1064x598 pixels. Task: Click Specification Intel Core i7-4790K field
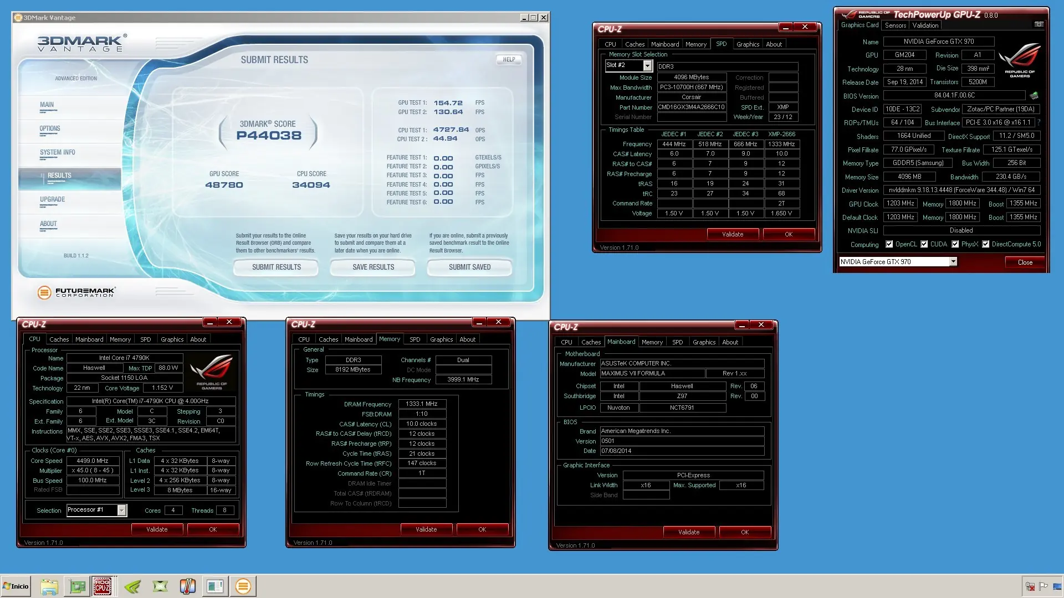pos(151,401)
